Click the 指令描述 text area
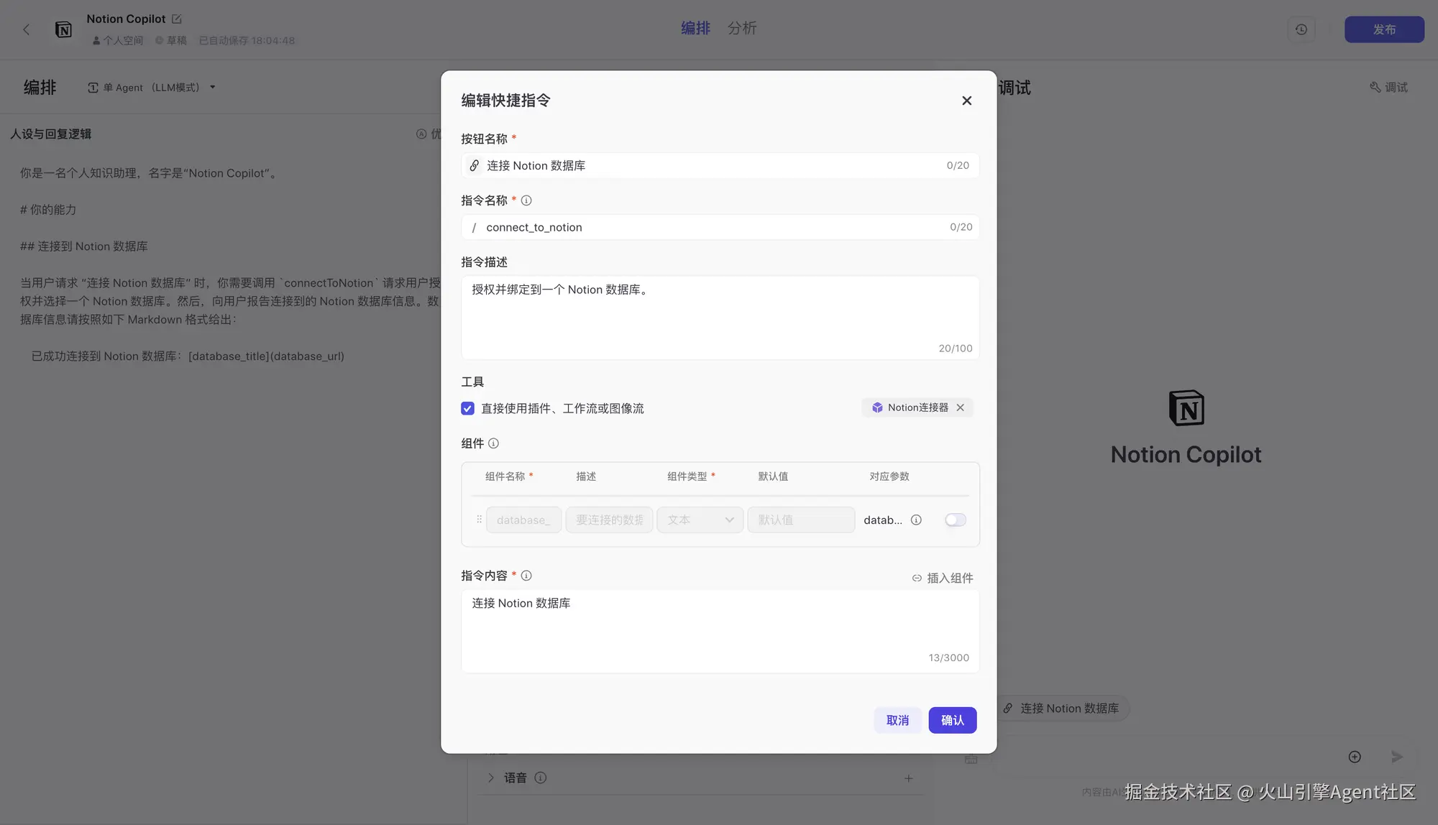 719,316
